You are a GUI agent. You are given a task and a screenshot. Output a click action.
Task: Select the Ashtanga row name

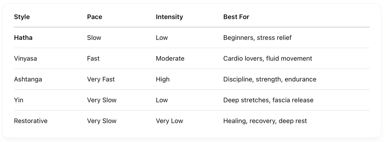pos(28,79)
